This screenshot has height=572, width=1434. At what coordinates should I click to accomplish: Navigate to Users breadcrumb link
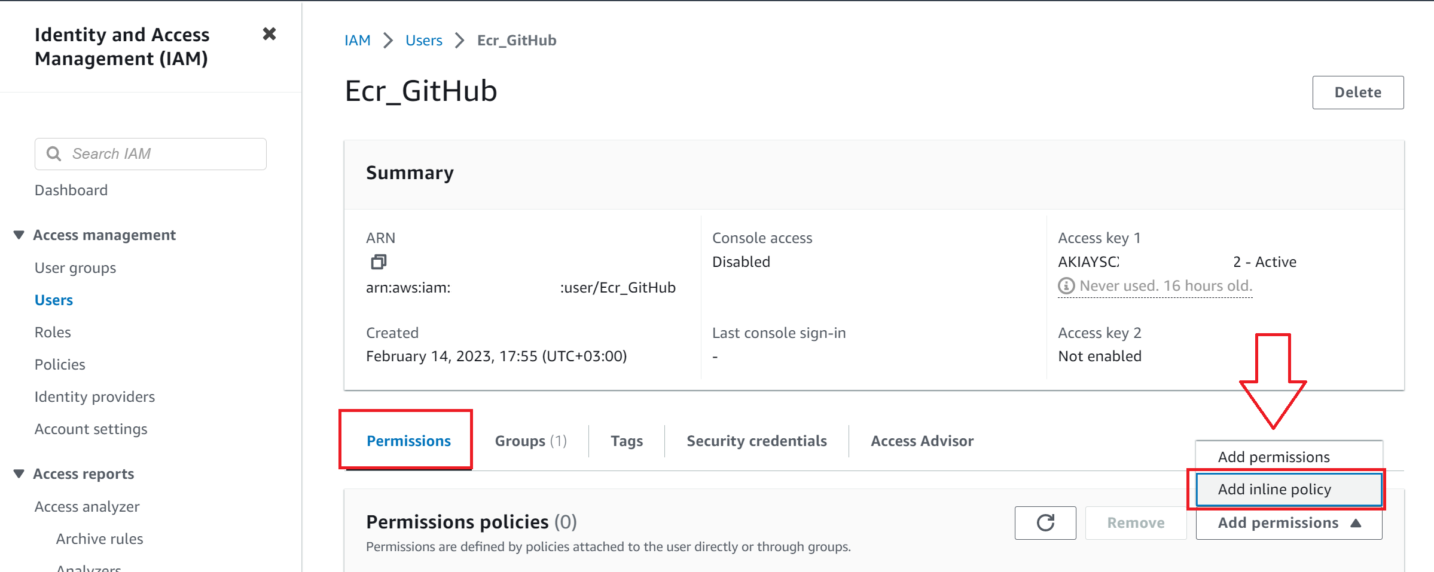423,41
